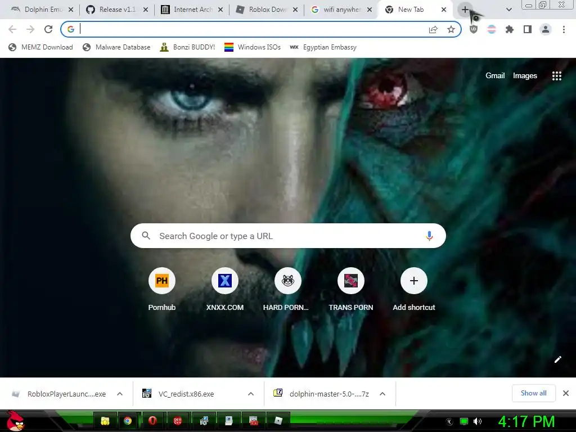
Task: Open a new tab with the plus button
Action: 465,10
